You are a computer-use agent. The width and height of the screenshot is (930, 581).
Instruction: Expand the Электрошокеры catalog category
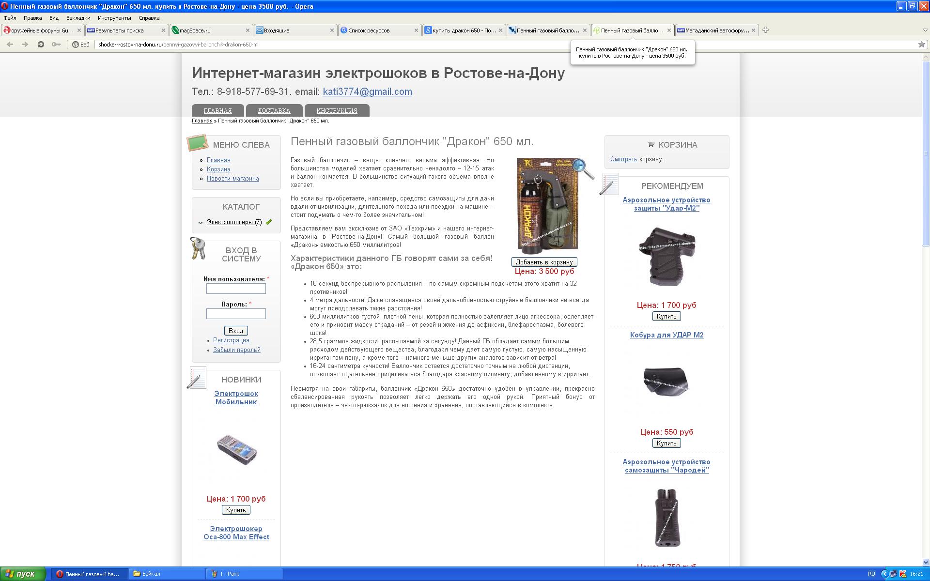click(x=201, y=223)
